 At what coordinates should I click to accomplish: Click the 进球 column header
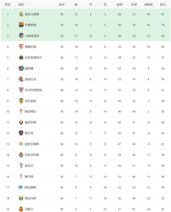pos(119,5)
